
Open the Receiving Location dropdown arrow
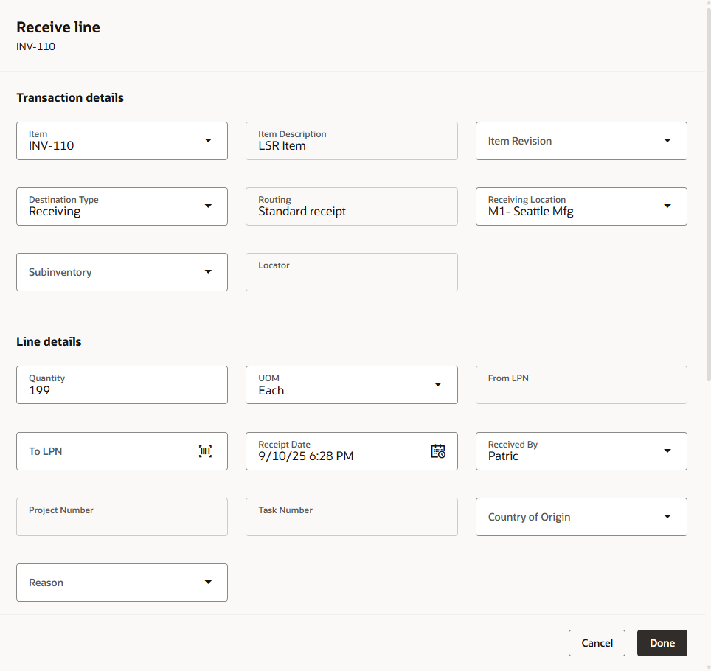click(x=667, y=206)
